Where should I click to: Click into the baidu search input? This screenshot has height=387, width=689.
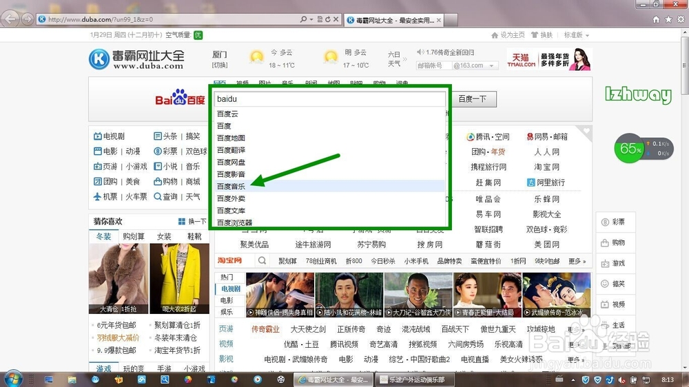click(x=329, y=99)
